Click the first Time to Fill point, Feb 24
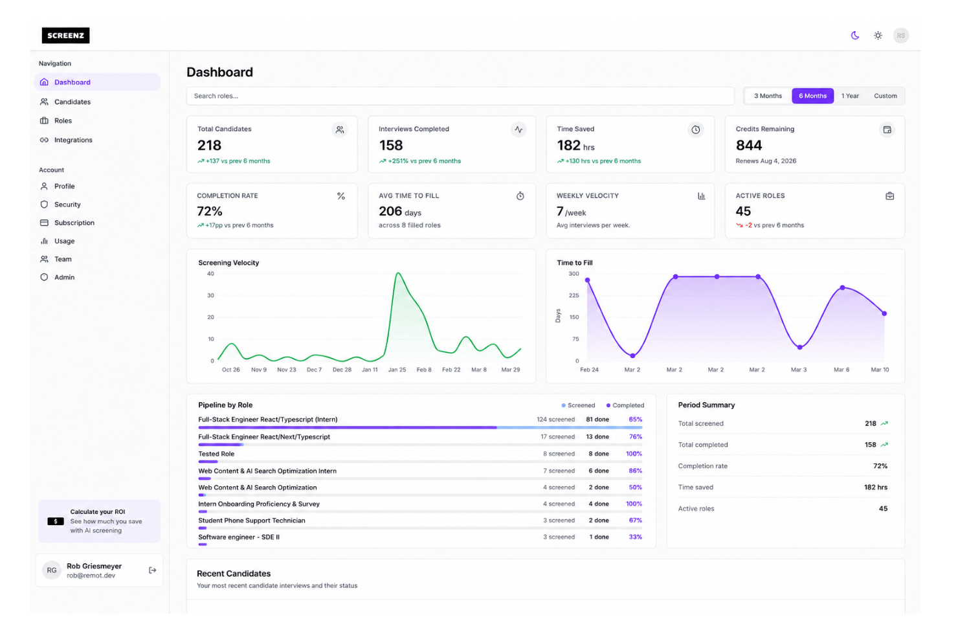The height and width of the screenshot is (639, 958). (x=588, y=280)
